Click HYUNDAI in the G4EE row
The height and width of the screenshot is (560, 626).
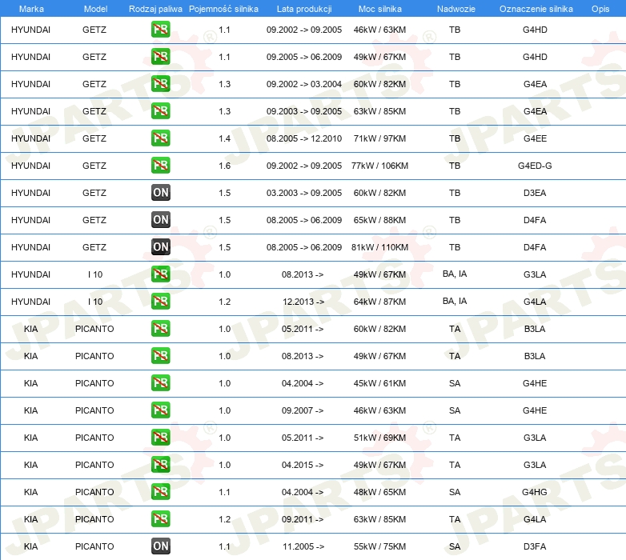pyautogui.click(x=30, y=138)
